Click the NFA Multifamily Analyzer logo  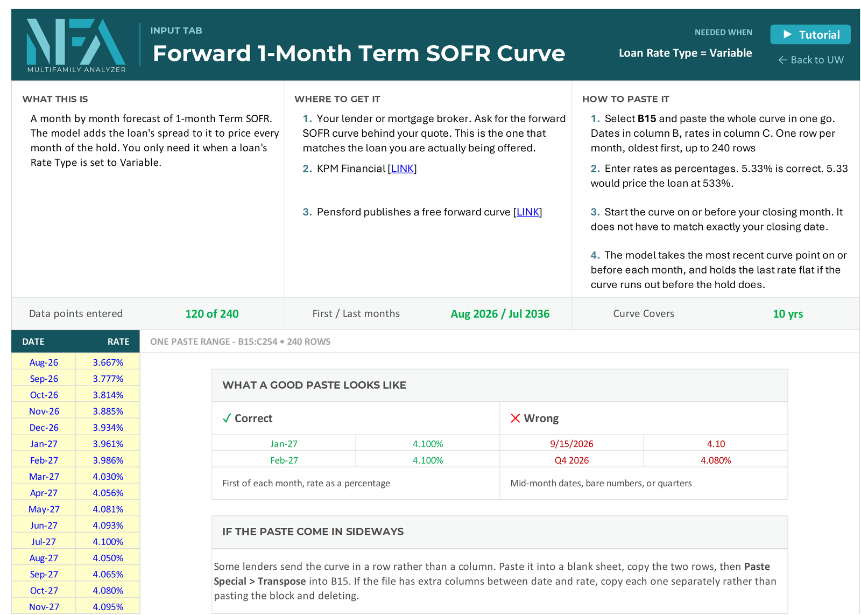pos(76,45)
